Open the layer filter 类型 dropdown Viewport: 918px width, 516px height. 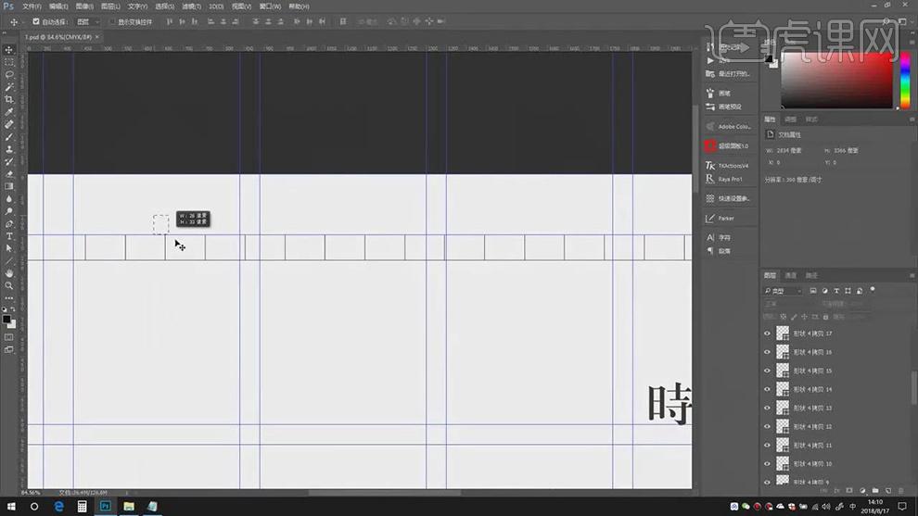783,291
